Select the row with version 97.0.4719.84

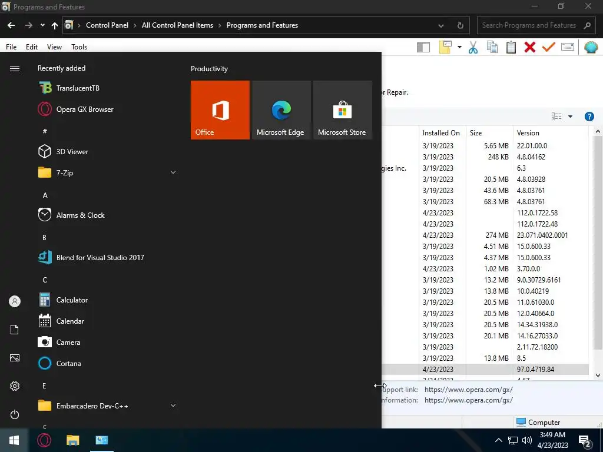coord(485,370)
